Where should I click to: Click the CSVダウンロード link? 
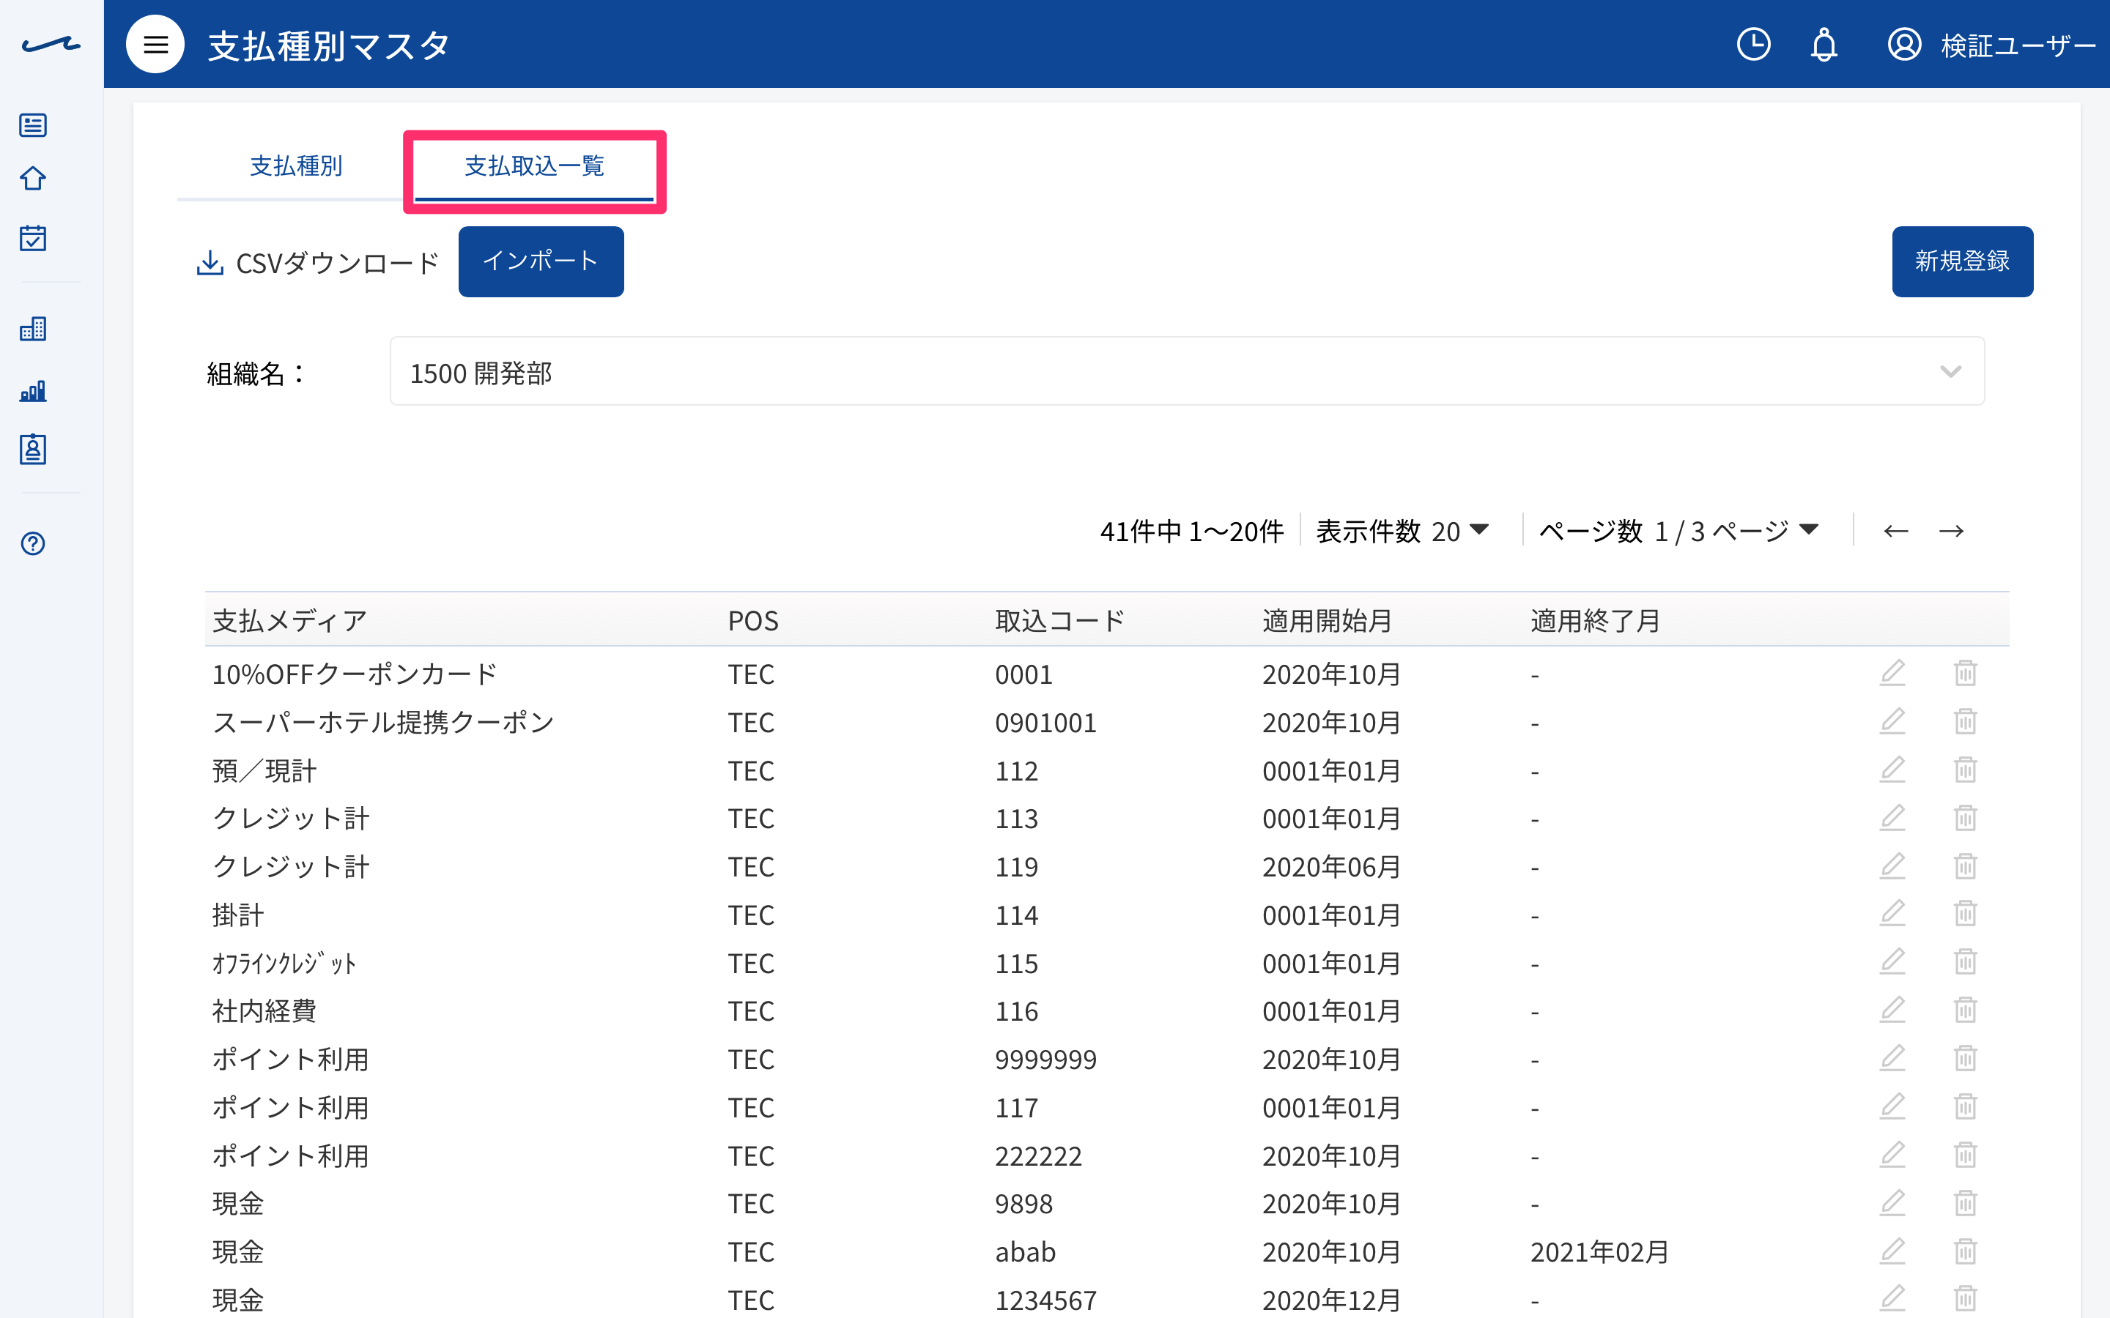pyautogui.click(x=338, y=262)
